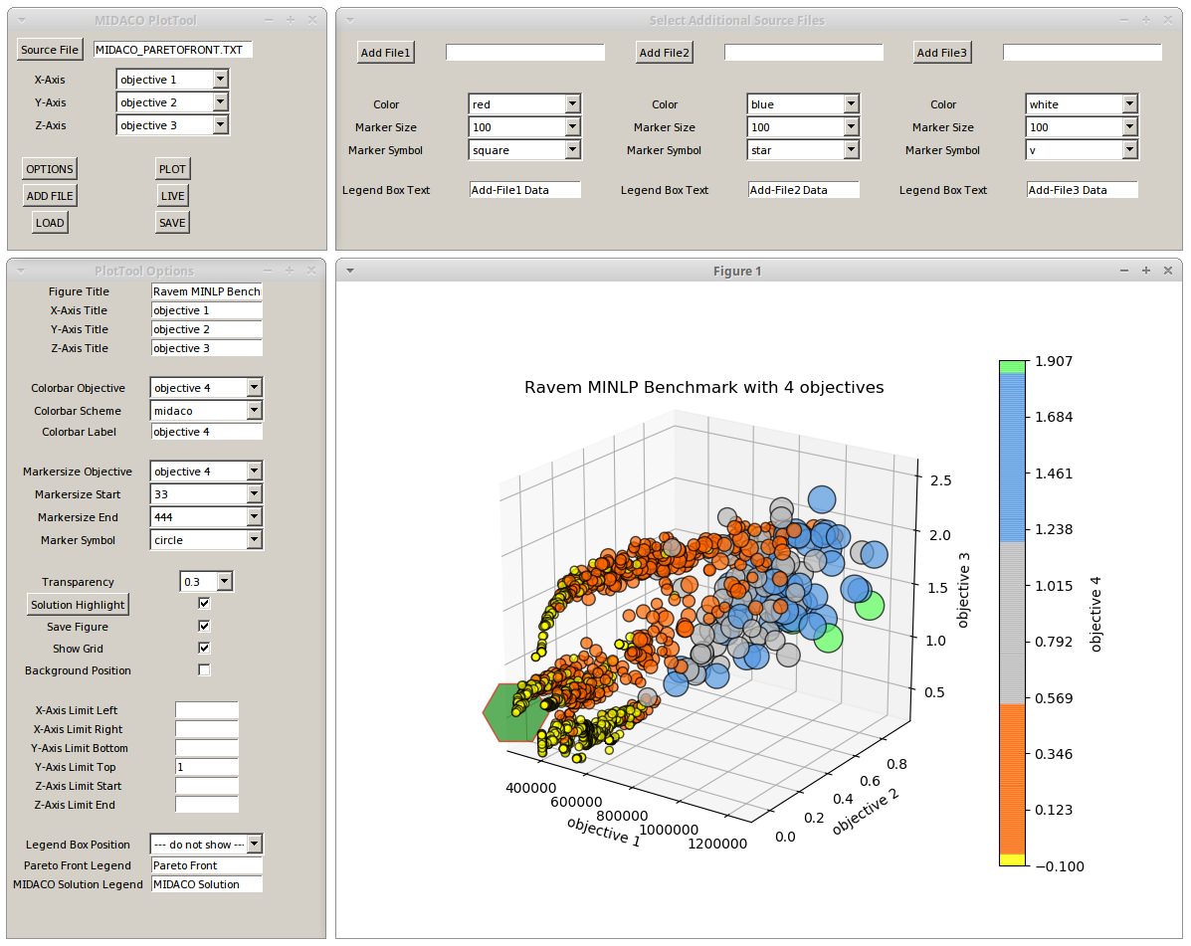Open the X-Axis objective dropdown

point(172,80)
